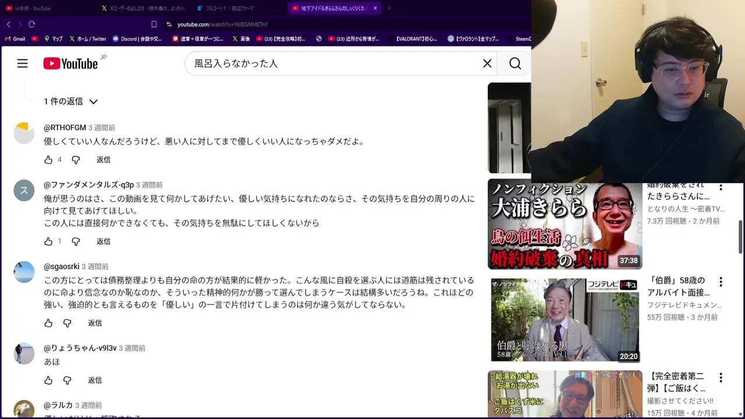Open the 伯爵と呼ばれる男 video thumbnail

(565, 320)
